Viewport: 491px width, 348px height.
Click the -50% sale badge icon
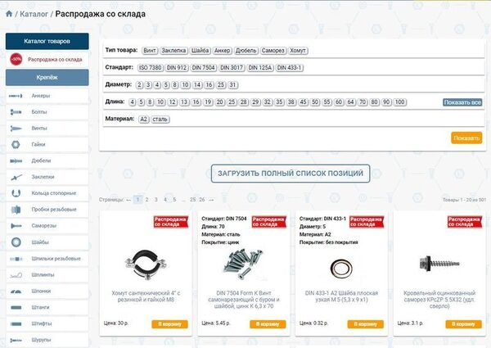(x=16, y=59)
